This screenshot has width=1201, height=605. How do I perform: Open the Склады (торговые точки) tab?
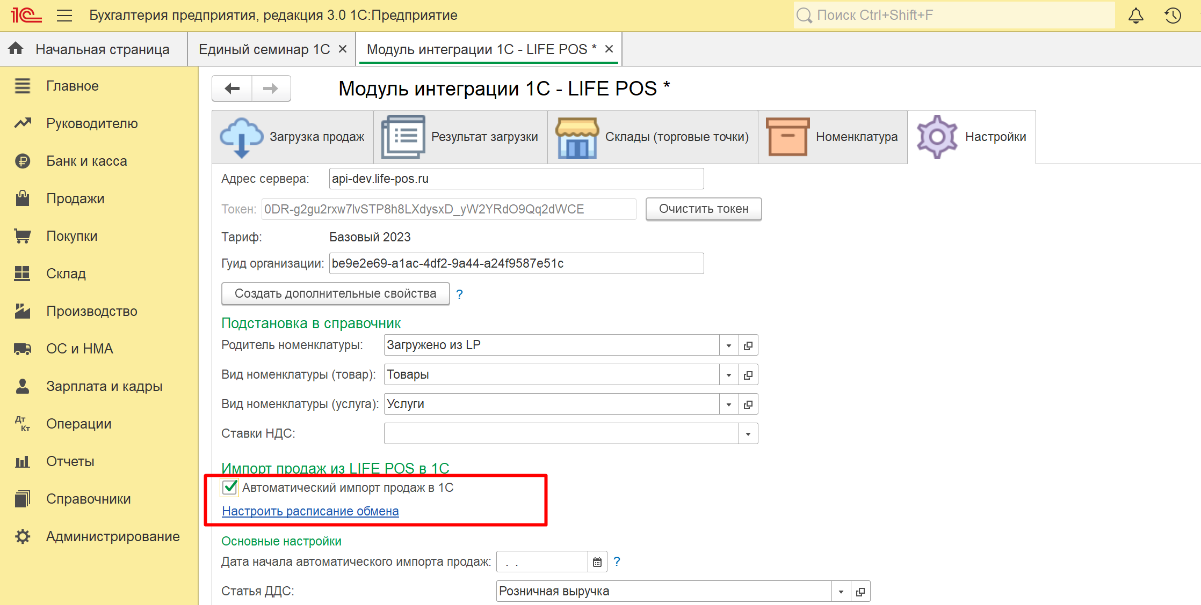pyautogui.click(x=653, y=137)
